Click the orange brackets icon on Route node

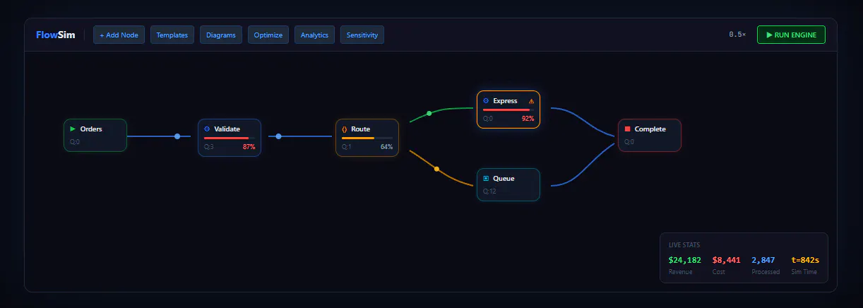click(x=345, y=129)
